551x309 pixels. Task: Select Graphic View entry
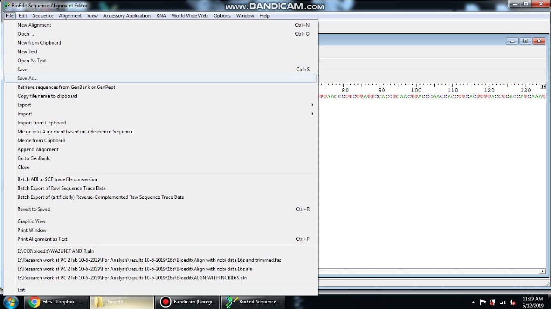tap(161, 221)
